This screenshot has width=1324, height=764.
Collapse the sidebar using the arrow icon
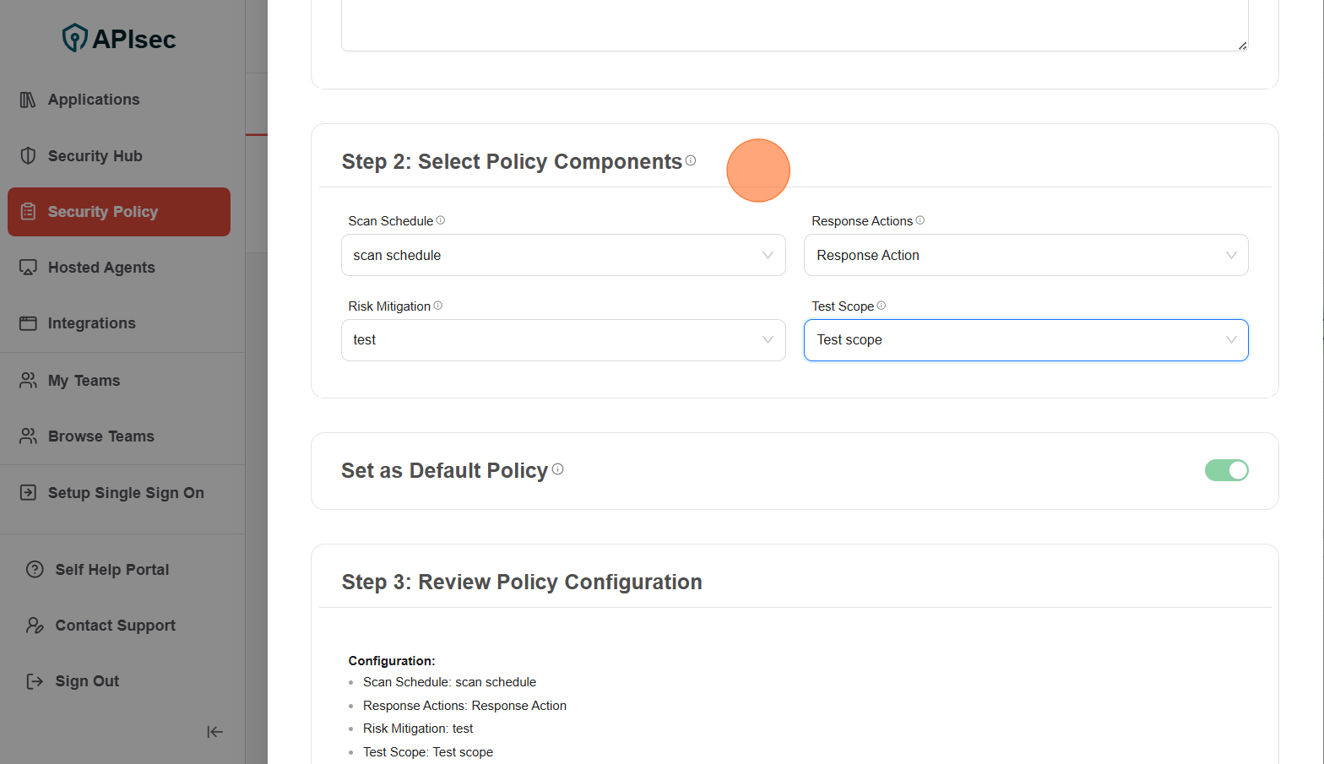click(x=214, y=732)
